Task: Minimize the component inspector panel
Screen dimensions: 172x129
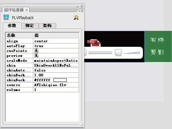Action: 77,6
